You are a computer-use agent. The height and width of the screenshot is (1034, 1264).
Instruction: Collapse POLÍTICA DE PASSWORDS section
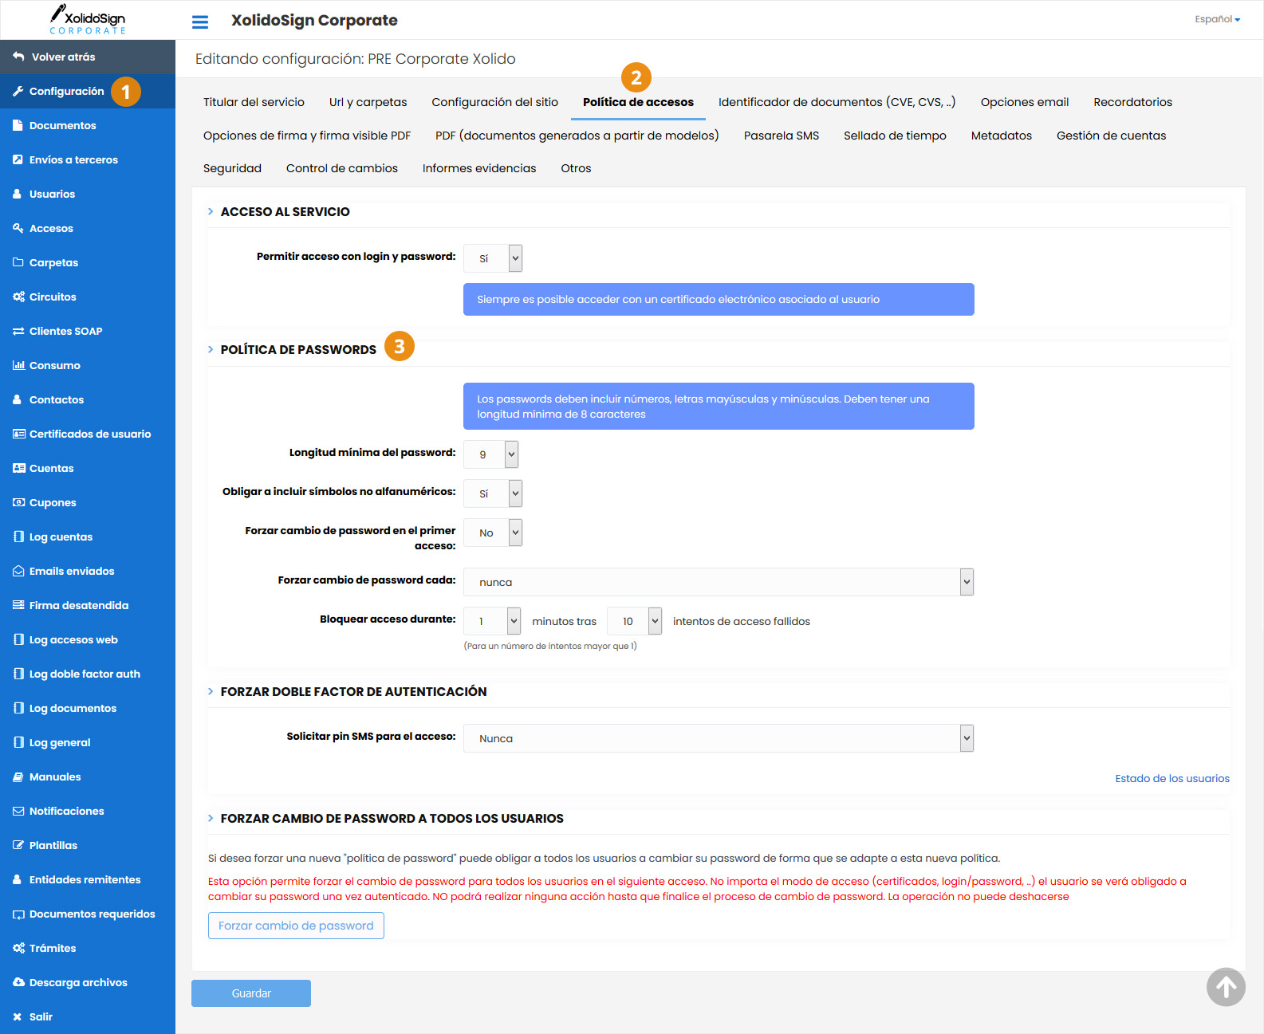[211, 349]
